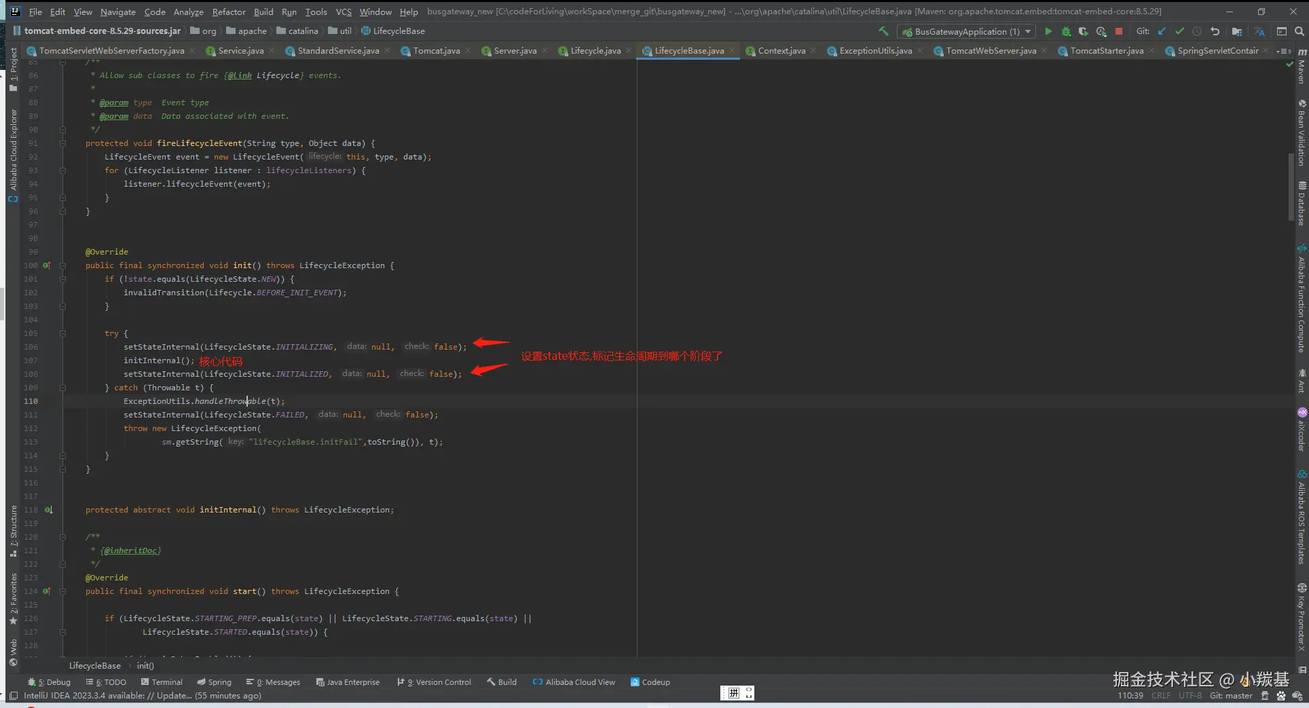
Task: Stop the running application with red square
Action: (x=1119, y=31)
